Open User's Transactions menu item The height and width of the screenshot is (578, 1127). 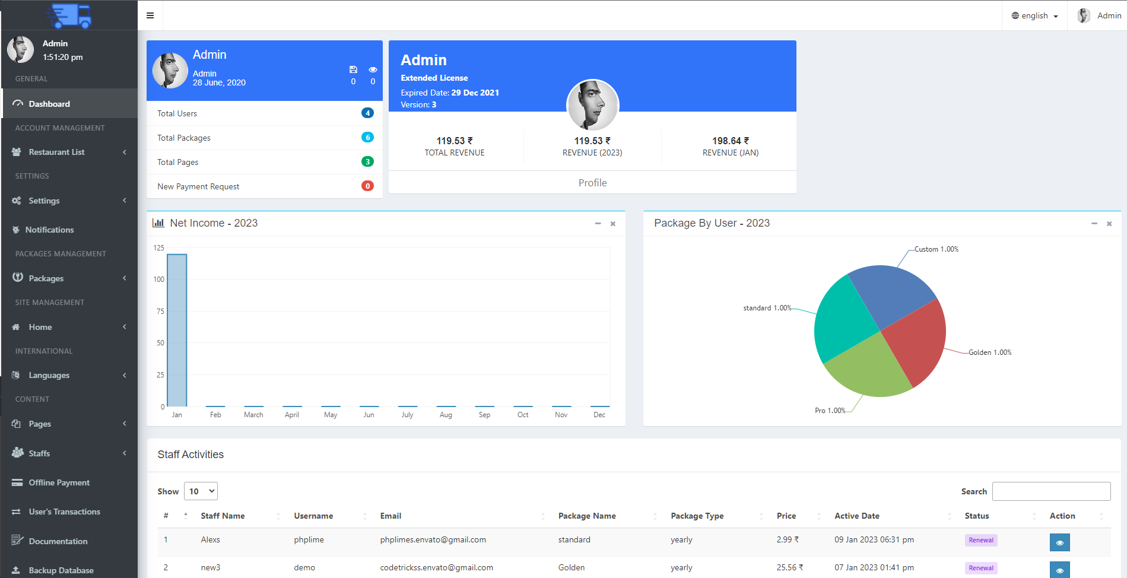pos(64,512)
